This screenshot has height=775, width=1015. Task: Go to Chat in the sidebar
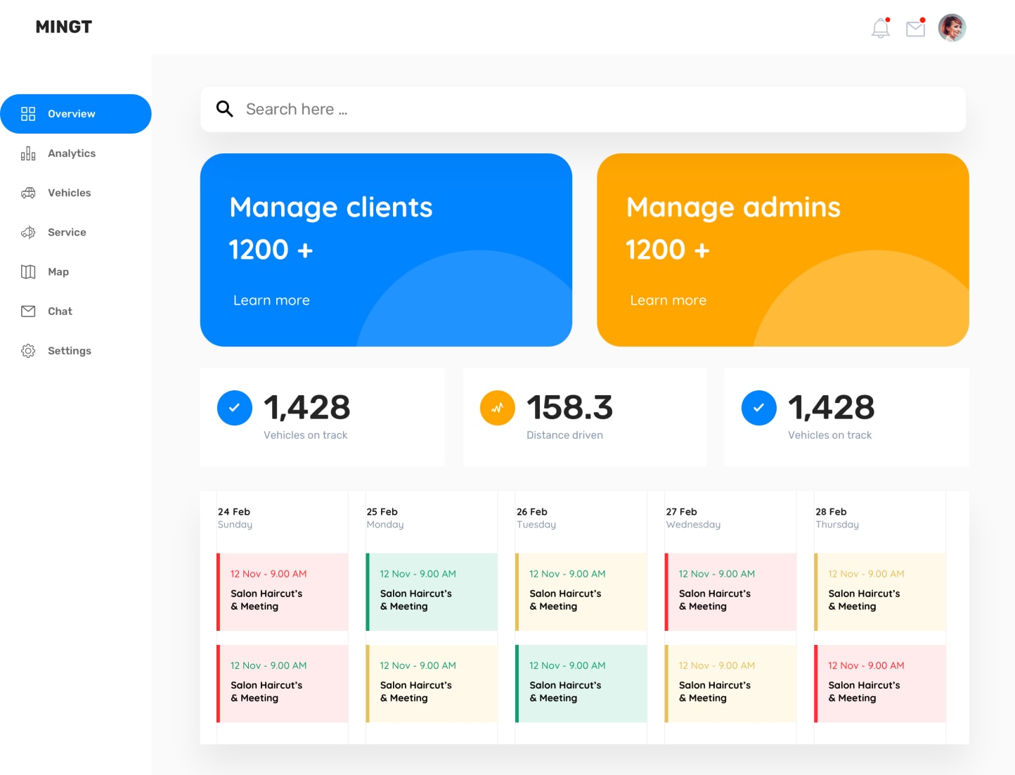(60, 312)
